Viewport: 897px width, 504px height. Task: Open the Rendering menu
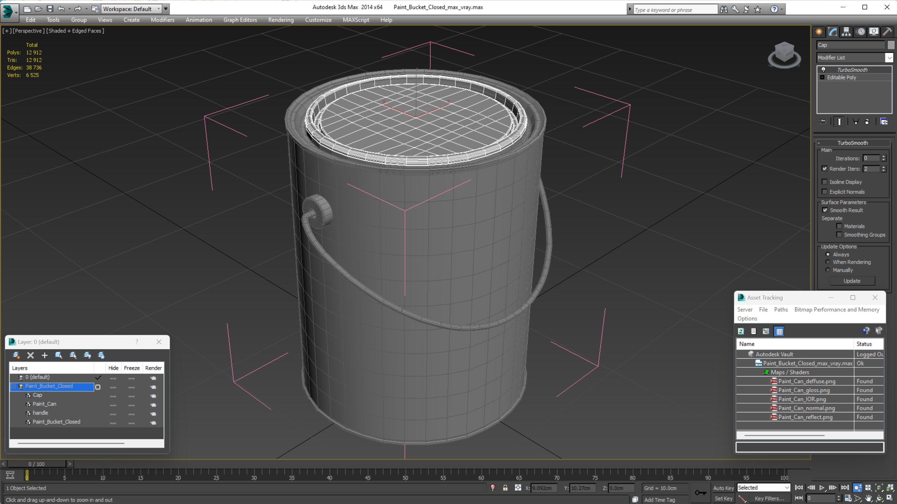tap(280, 19)
